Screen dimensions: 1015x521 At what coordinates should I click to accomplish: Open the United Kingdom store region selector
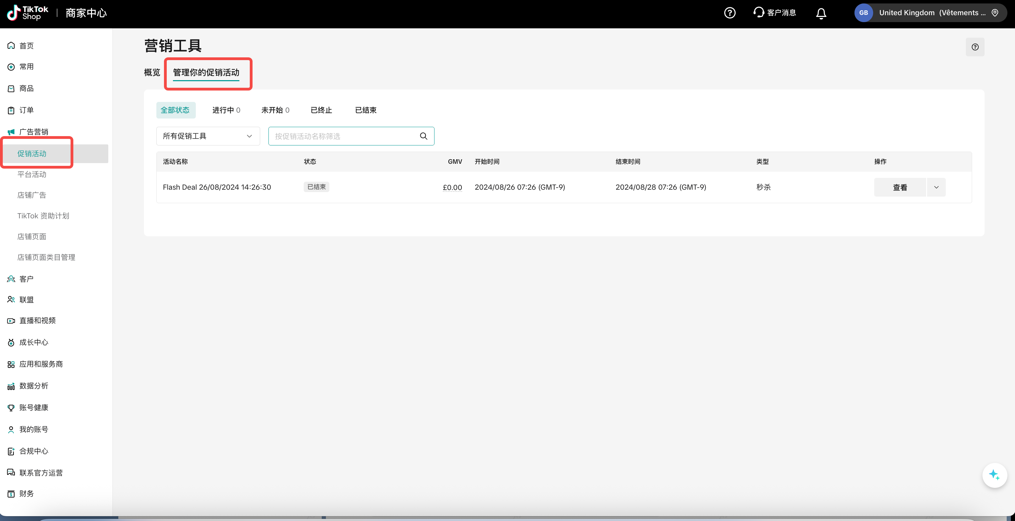pos(930,13)
